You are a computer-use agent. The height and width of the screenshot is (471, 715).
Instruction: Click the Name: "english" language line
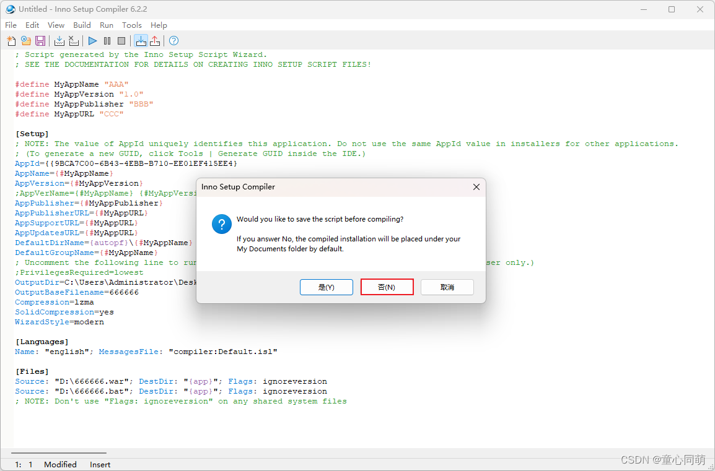[146, 352]
